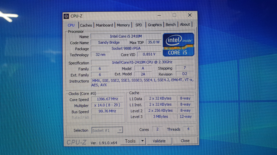Image resolution: width=277 pixels, height=155 pixels.
Task: Click the Validate button
Action: pyautogui.click(x=159, y=141)
